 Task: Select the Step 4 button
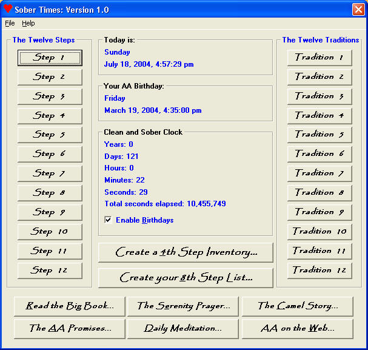click(x=49, y=115)
